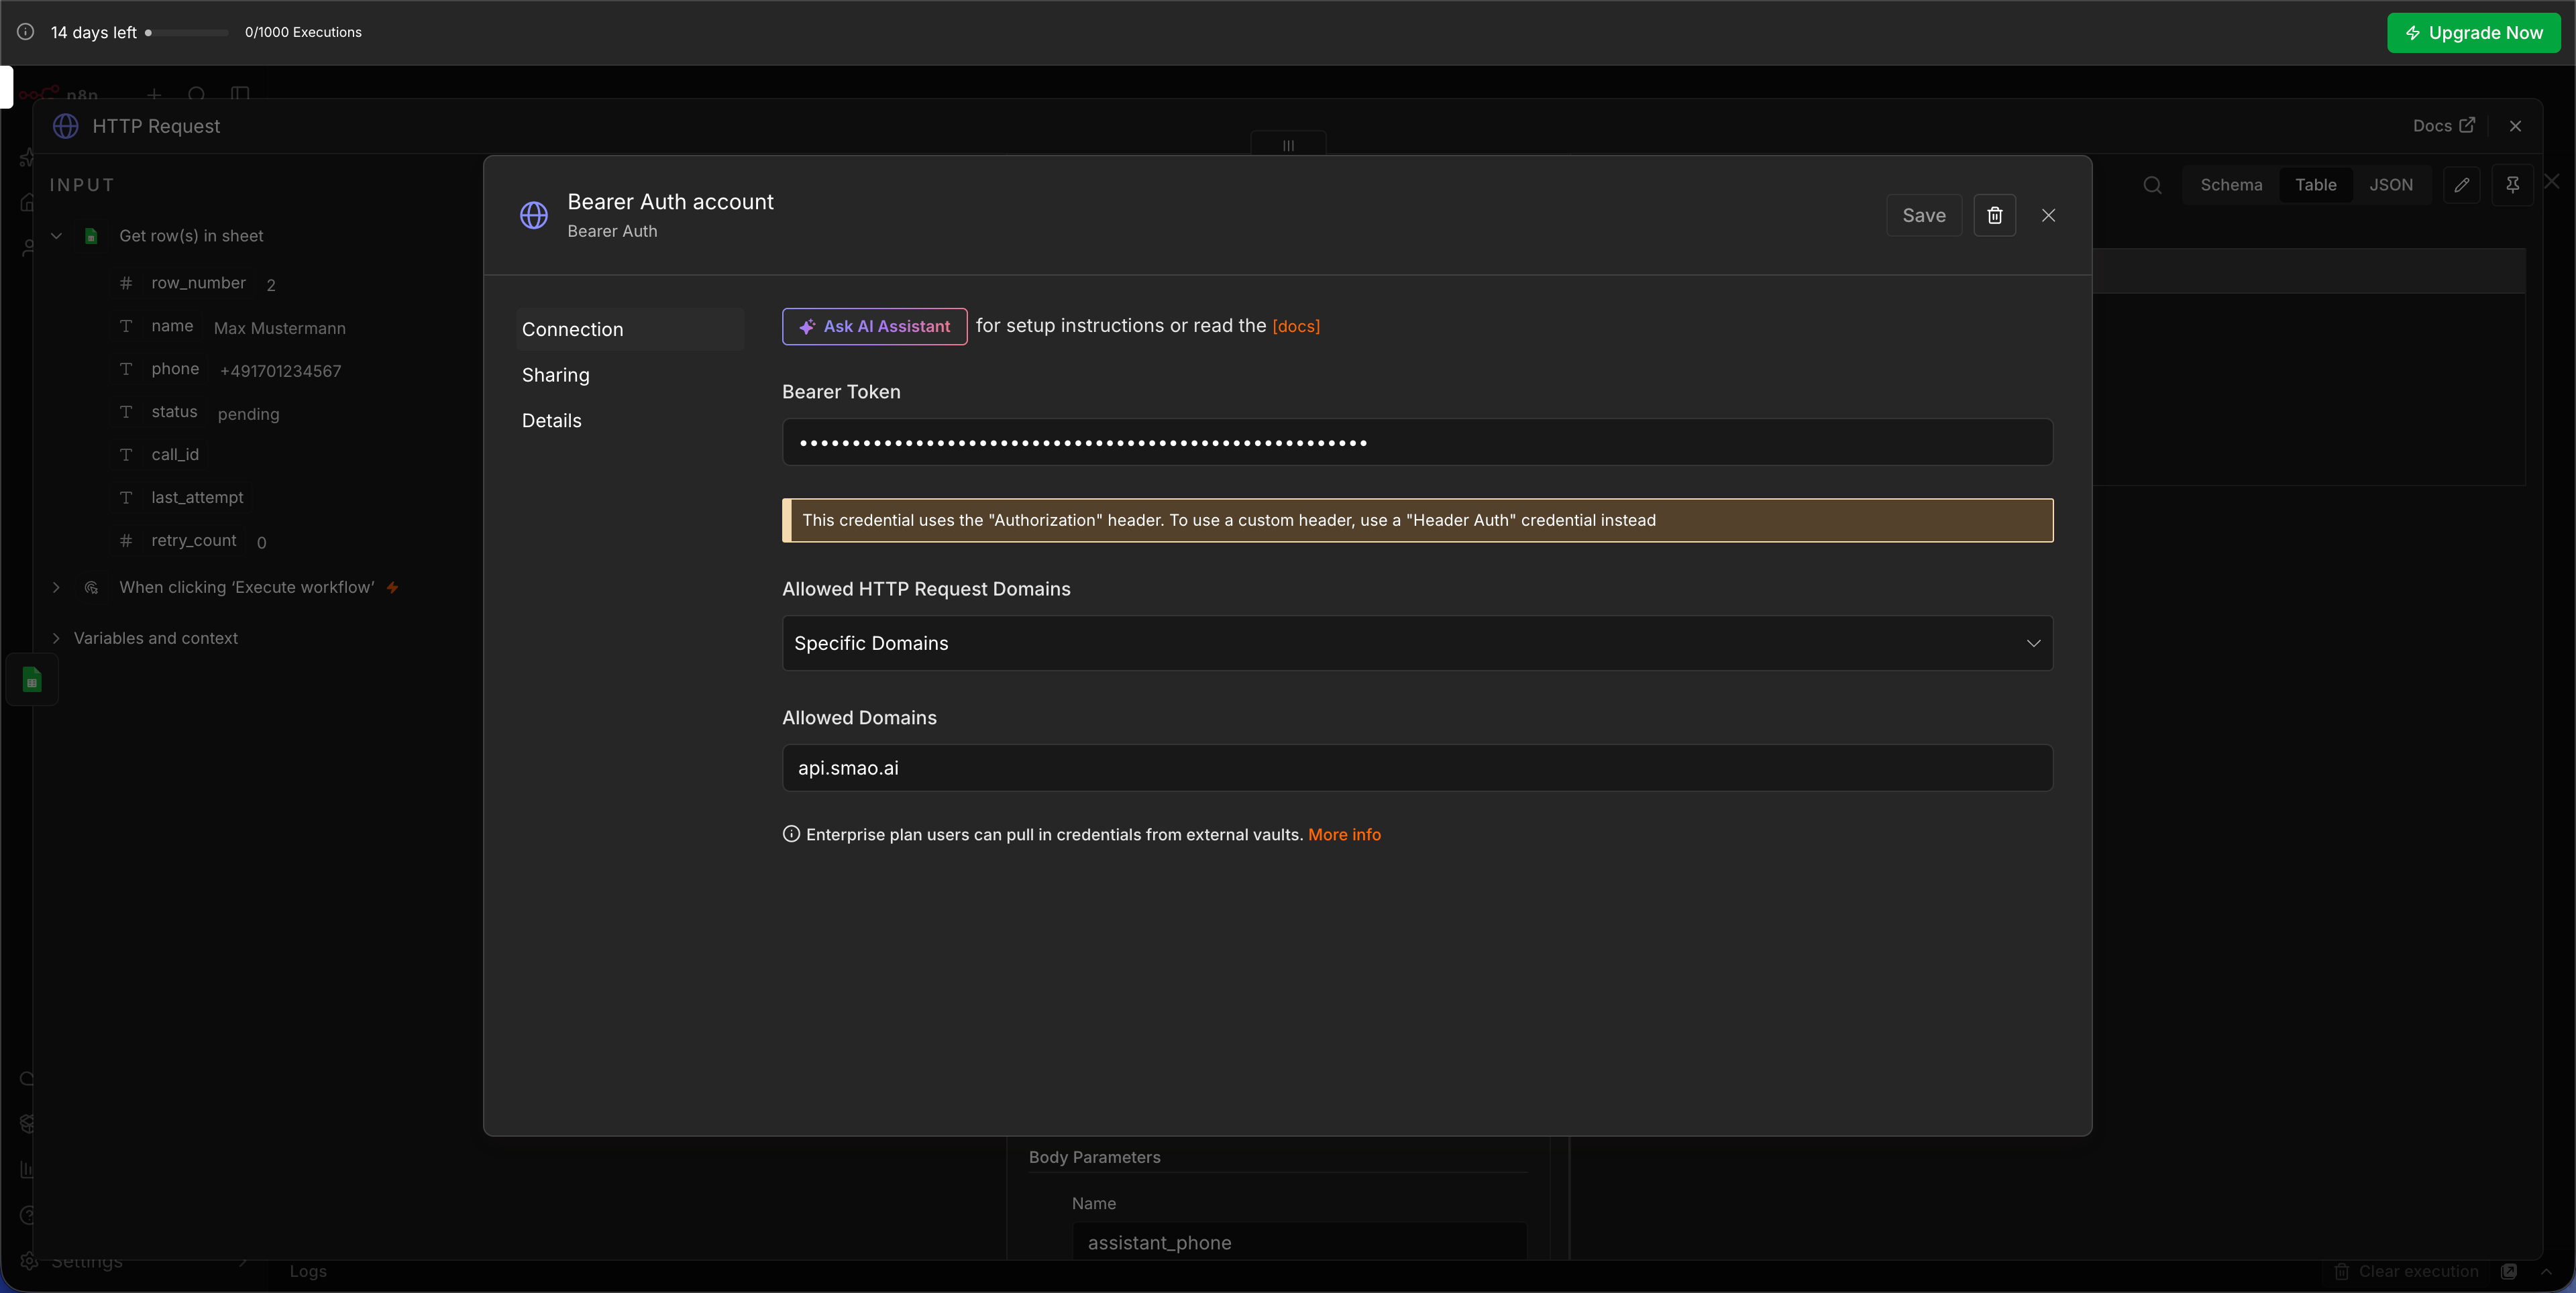Click the drag handle above the node panel
The height and width of the screenshot is (1293, 2576).
(x=1288, y=145)
